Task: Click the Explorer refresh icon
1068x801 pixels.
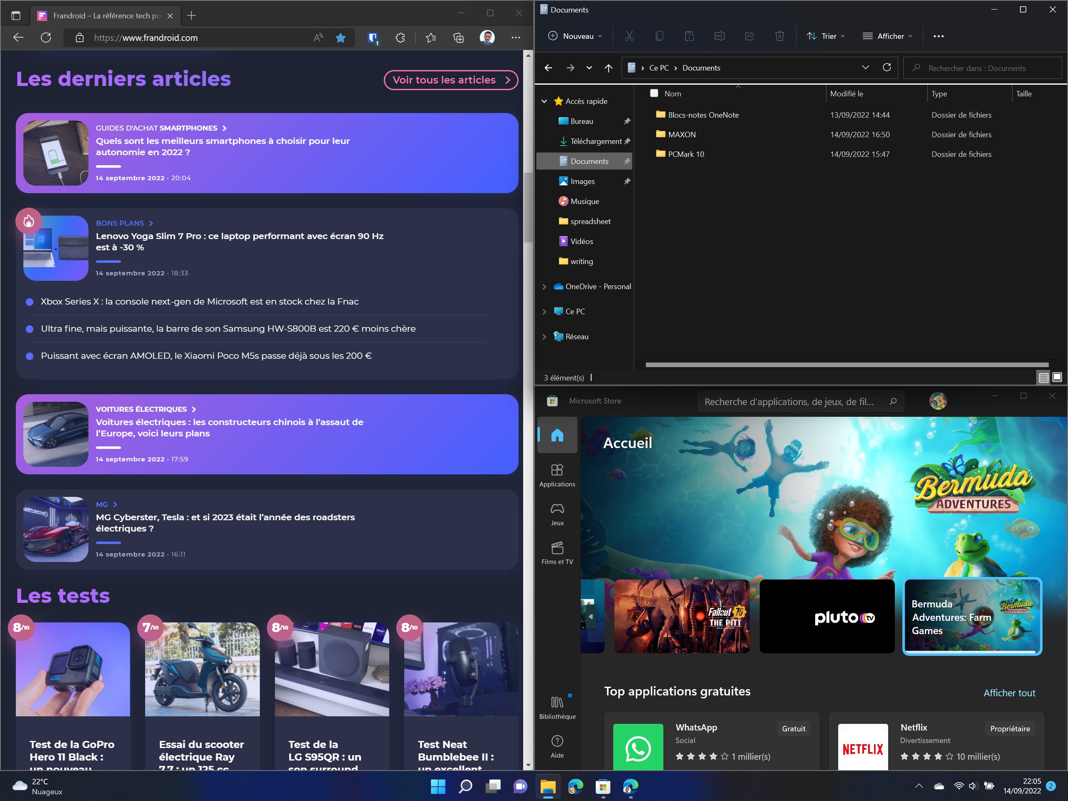Action: 887,68
